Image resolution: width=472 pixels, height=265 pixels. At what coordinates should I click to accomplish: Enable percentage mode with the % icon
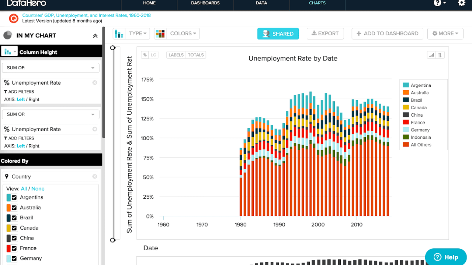click(x=145, y=54)
